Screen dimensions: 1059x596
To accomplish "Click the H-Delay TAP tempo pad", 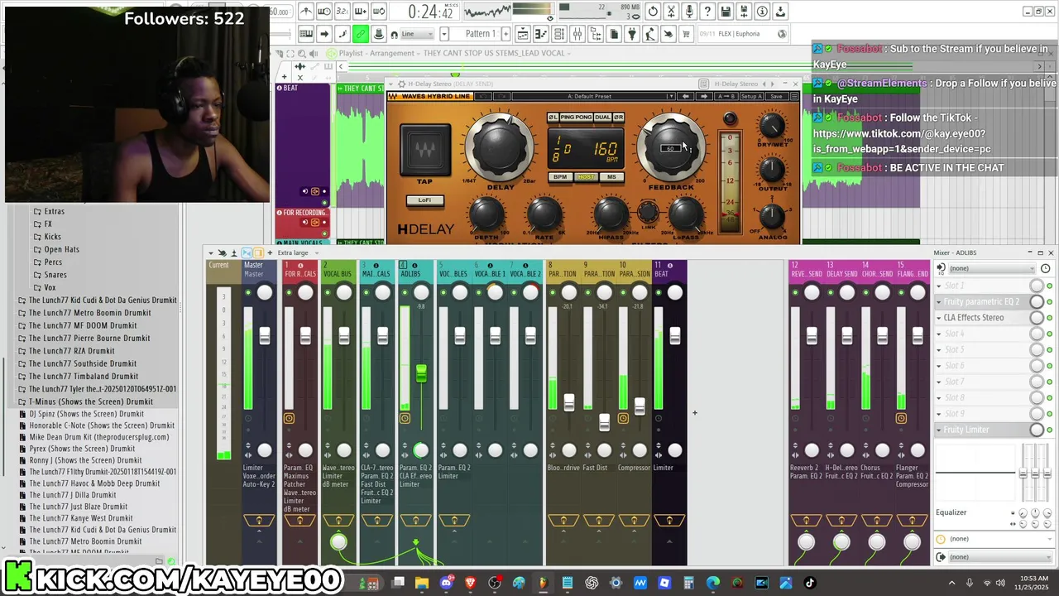I will tap(425, 151).
